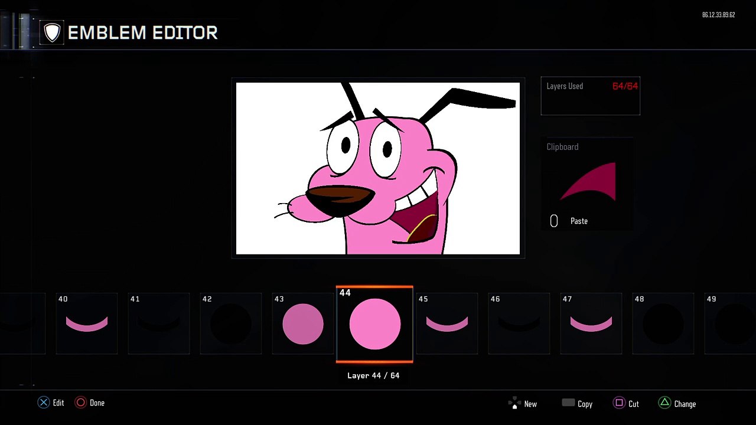
Task: Select layer 43 pink circle thumbnail
Action: [303, 323]
